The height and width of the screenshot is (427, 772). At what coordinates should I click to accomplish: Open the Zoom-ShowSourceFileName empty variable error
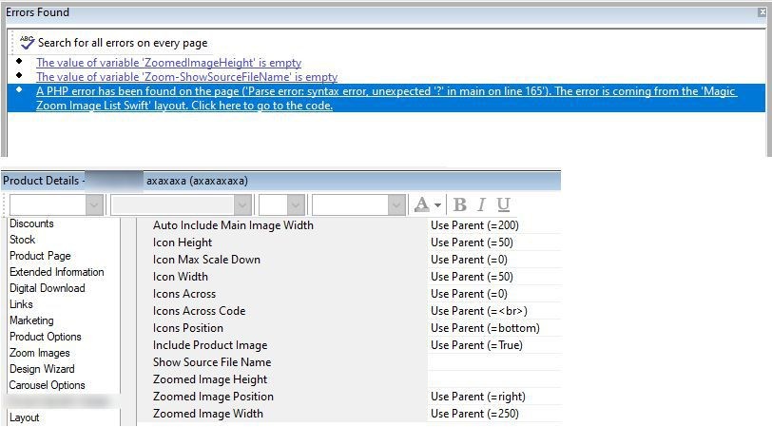pyautogui.click(x=186, y=77)
